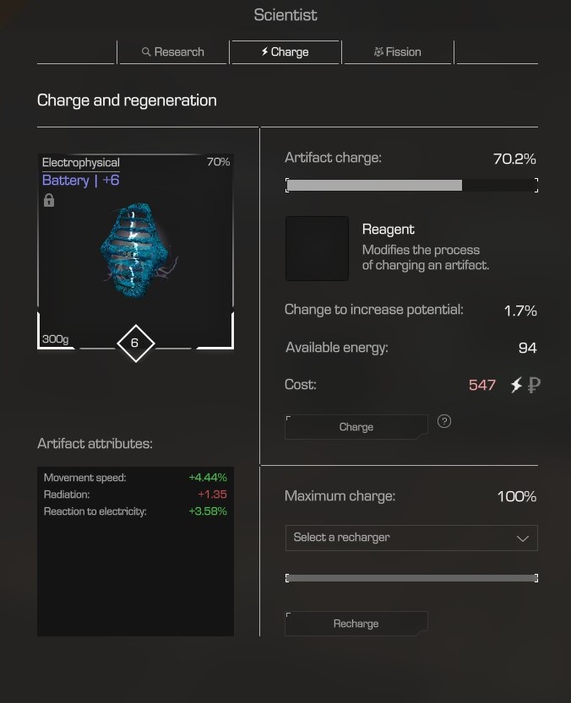
Task: Click the lightning bolt energy cost icon
Action: (x=516, y=385)
